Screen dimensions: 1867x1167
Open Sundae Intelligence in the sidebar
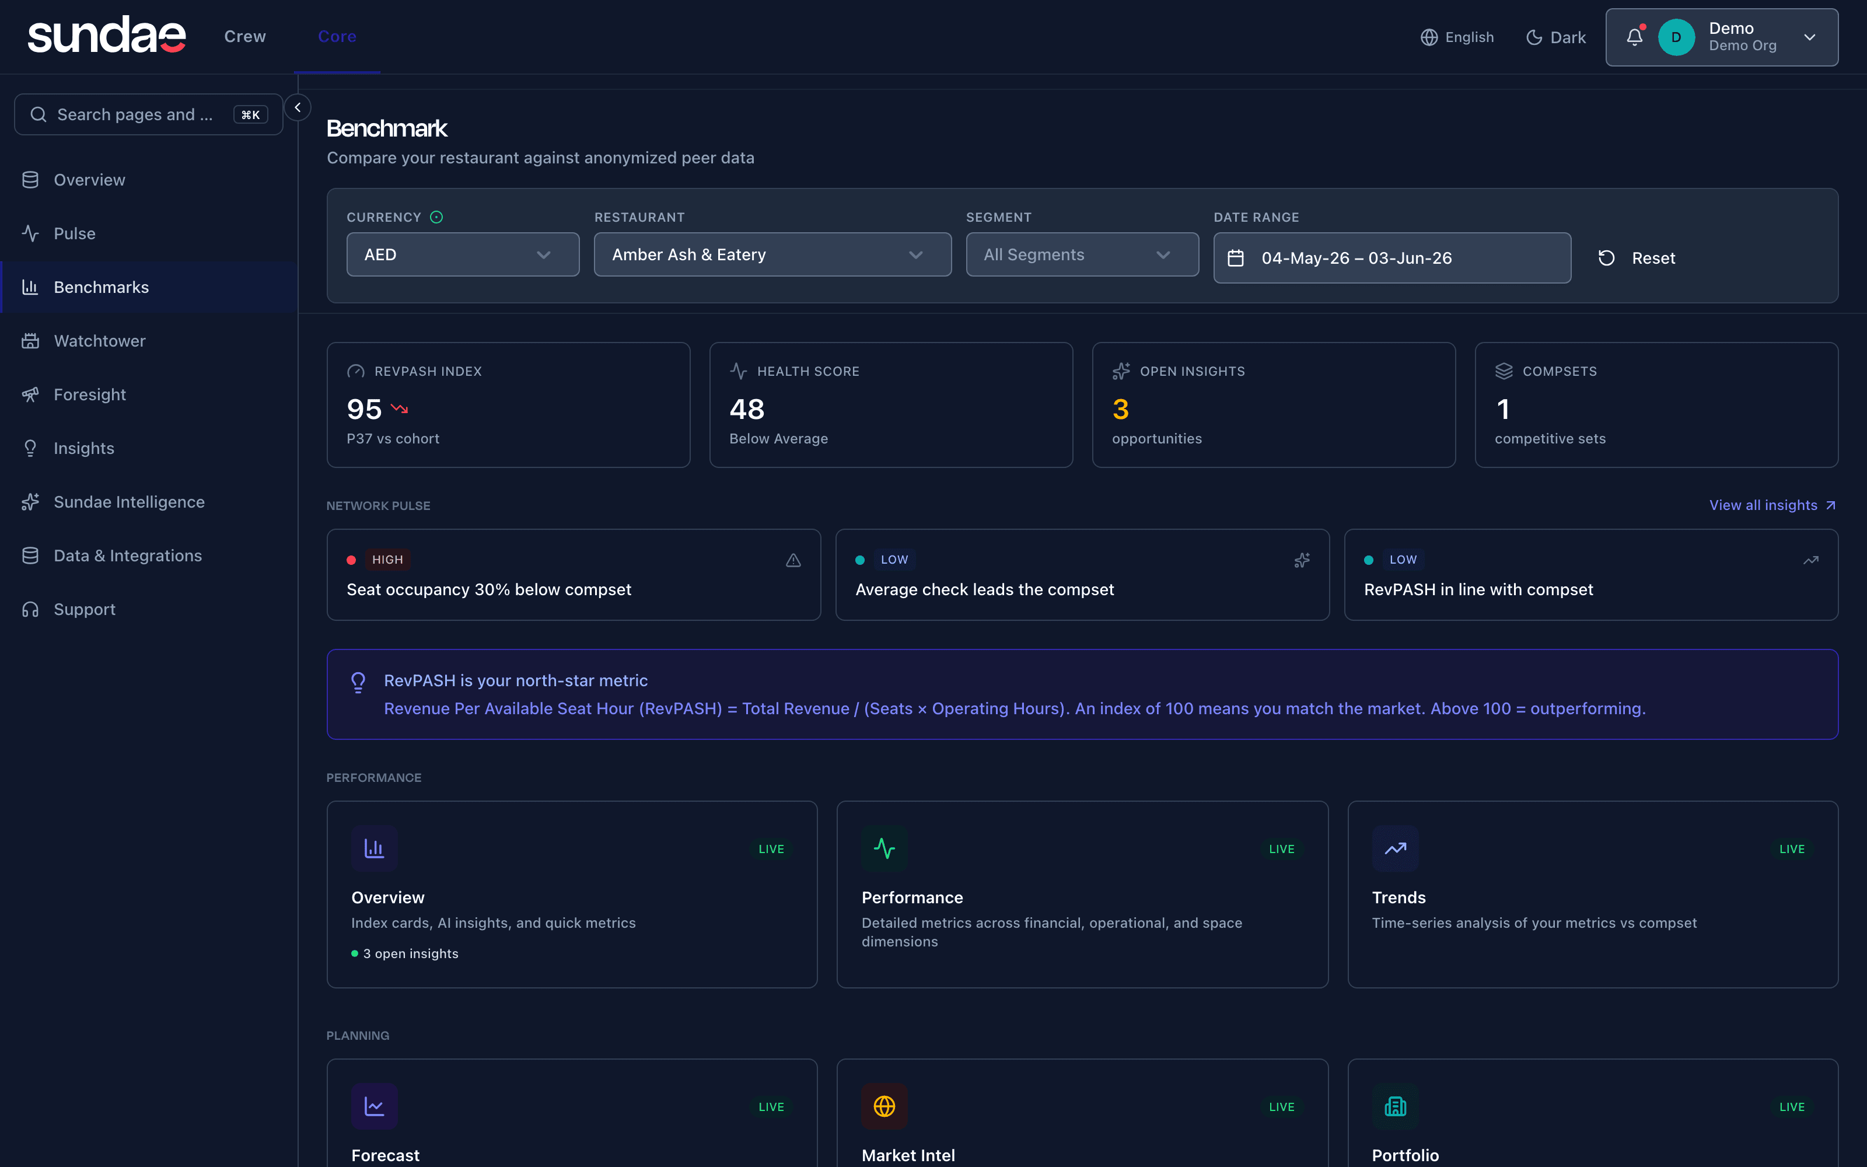[149, 502]
